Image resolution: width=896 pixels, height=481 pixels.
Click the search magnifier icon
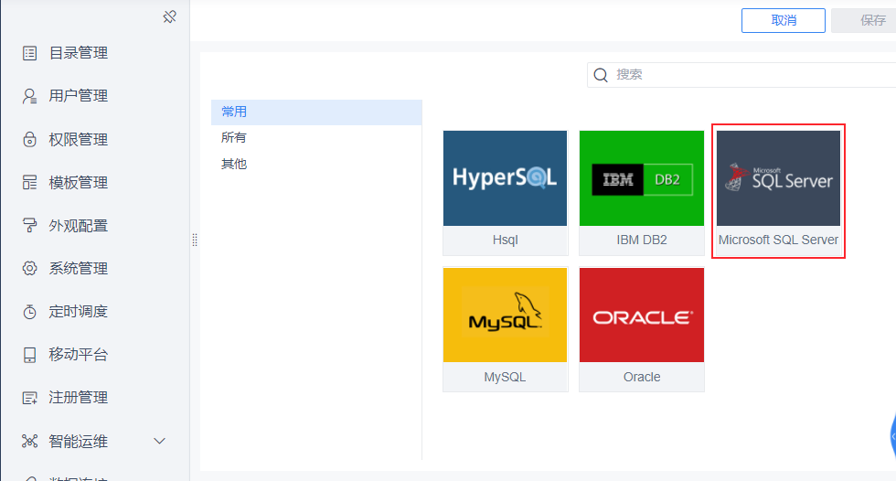(x=601, y=75)
